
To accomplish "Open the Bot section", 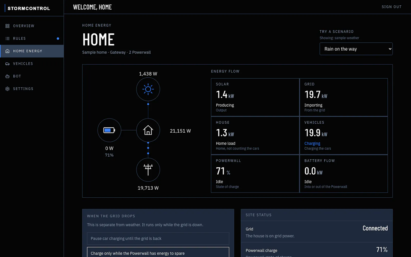I will [x=32, y=76].
